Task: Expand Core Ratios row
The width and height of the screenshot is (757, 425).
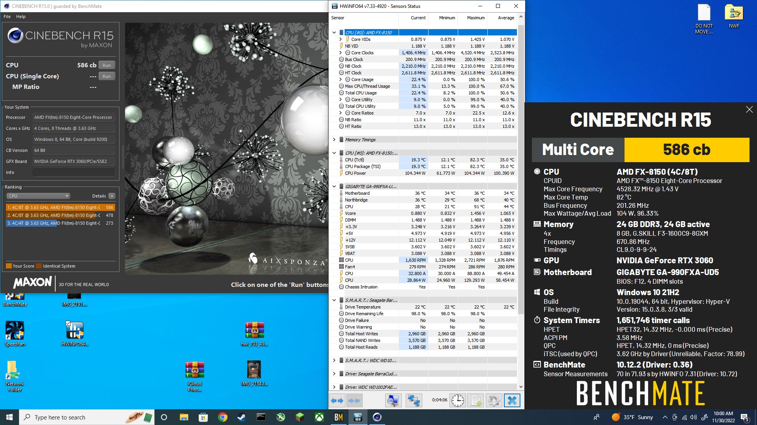Action: [x=341, y=113]
